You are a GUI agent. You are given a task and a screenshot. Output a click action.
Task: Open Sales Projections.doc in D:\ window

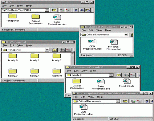coord(57,20)
